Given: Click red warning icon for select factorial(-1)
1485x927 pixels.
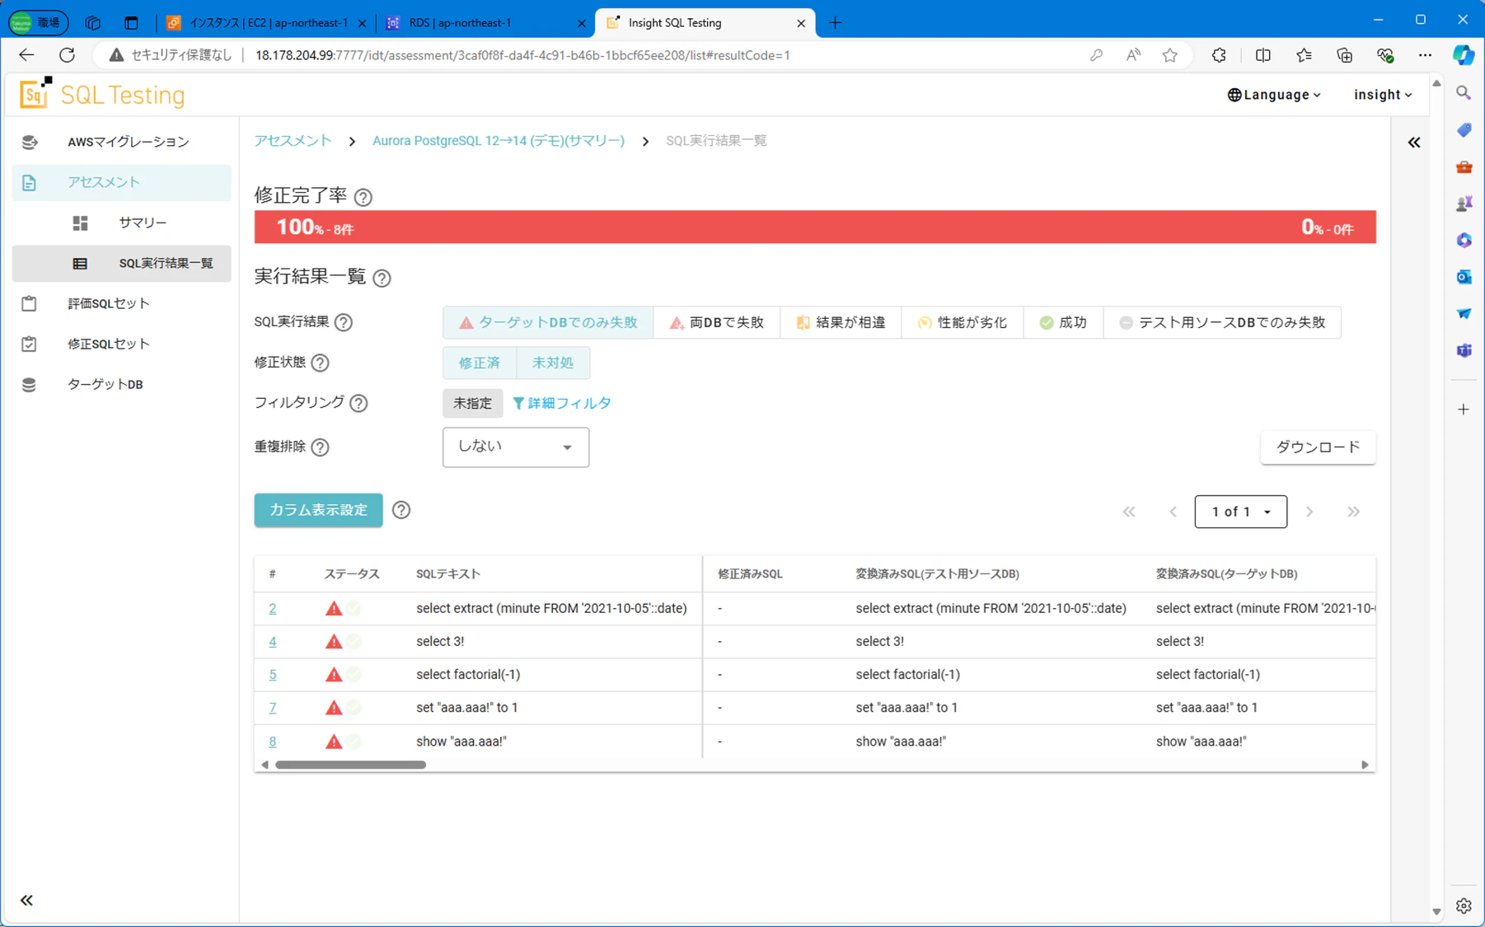Looking at the screenshot, I should 334,674.
